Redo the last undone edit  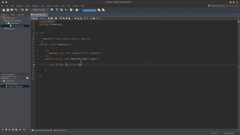(27, 10)
